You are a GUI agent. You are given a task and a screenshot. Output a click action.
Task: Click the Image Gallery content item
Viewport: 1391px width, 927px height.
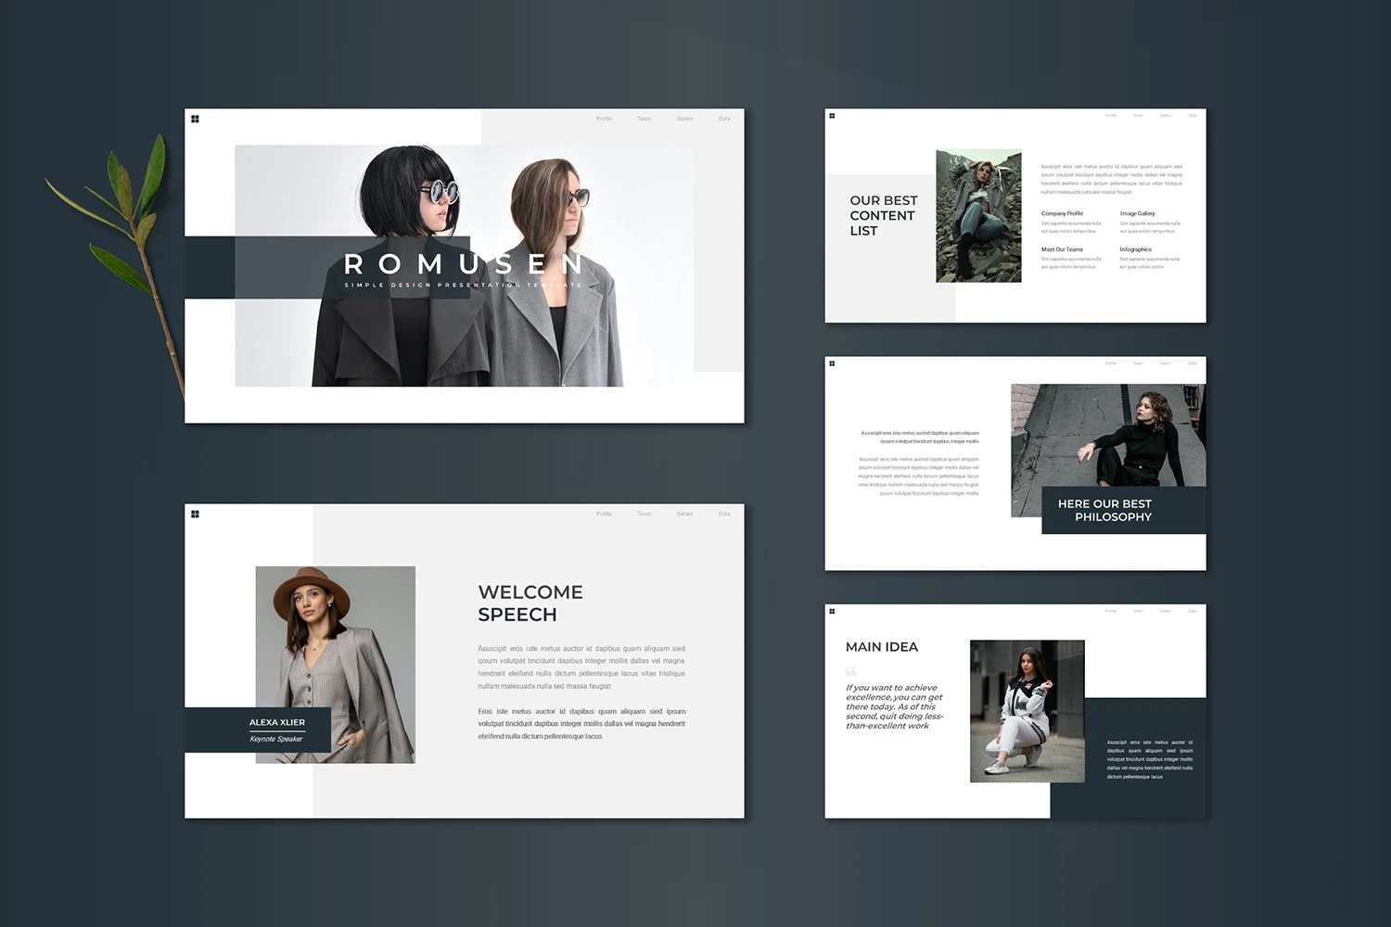pos(1137,214)
